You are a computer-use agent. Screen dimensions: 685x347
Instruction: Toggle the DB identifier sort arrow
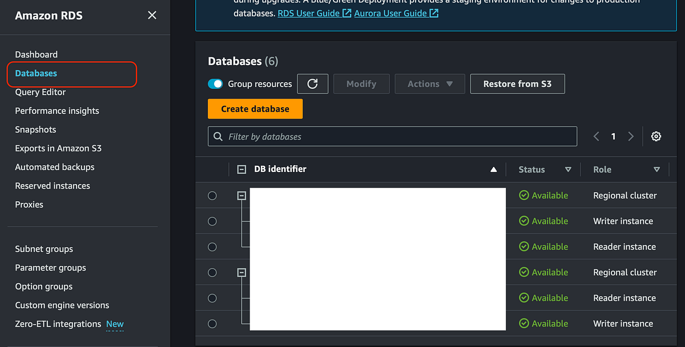tap(493, 169)
